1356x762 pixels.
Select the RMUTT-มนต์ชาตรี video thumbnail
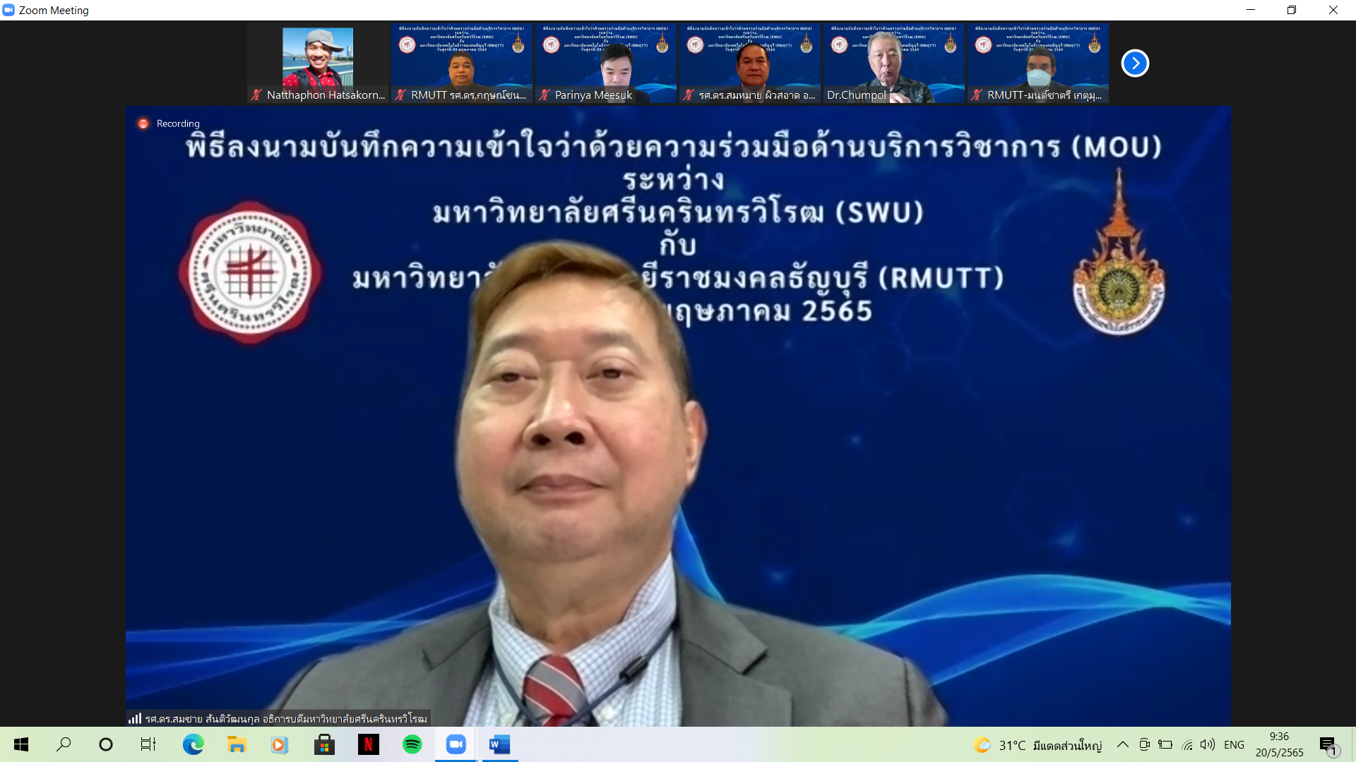coord(1038,64)
